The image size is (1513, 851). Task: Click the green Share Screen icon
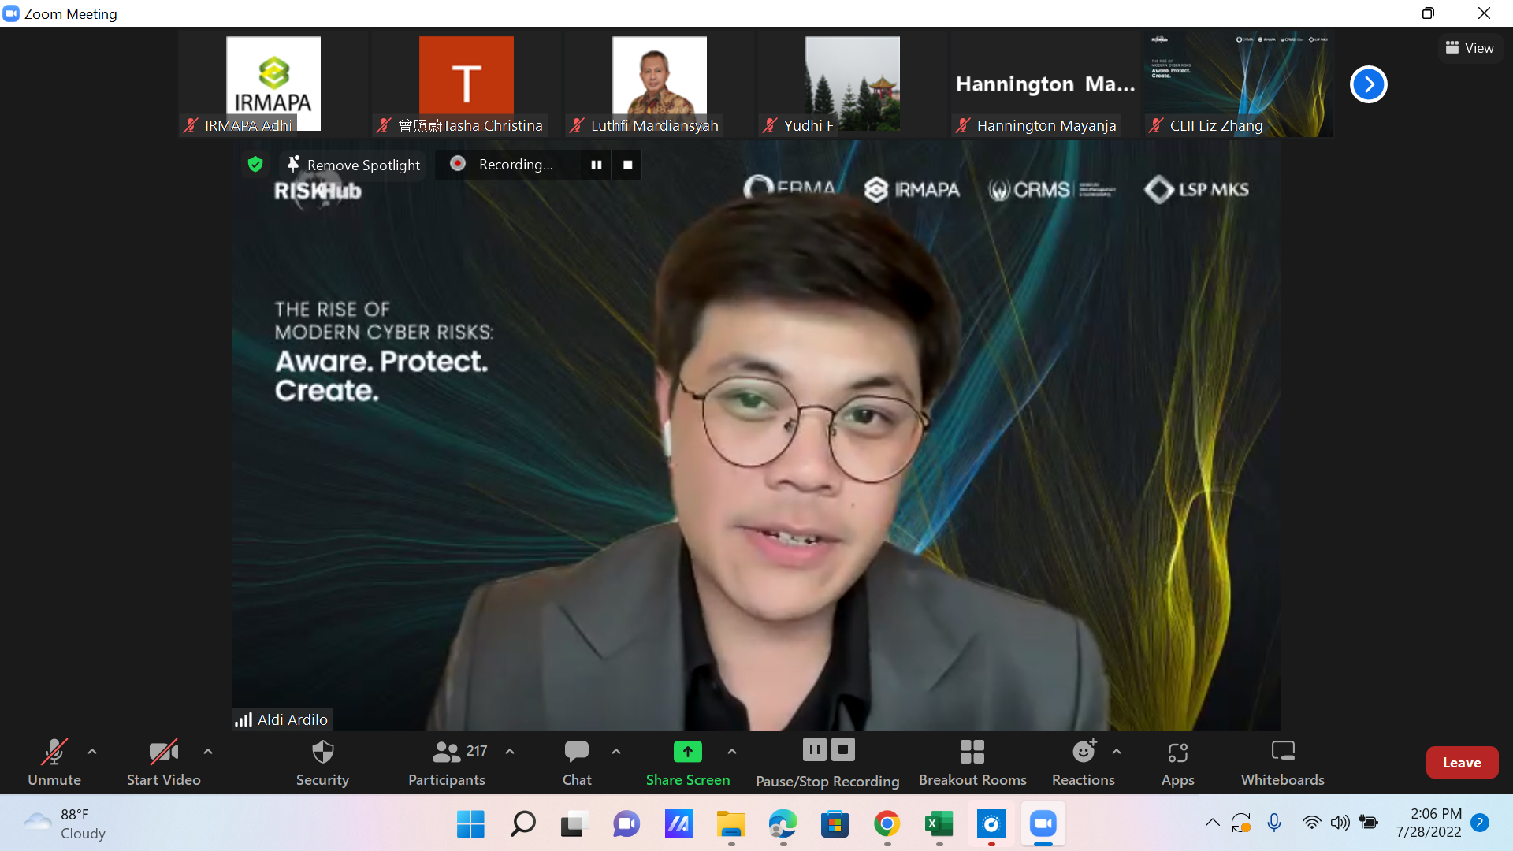click(x=687, y=752)
